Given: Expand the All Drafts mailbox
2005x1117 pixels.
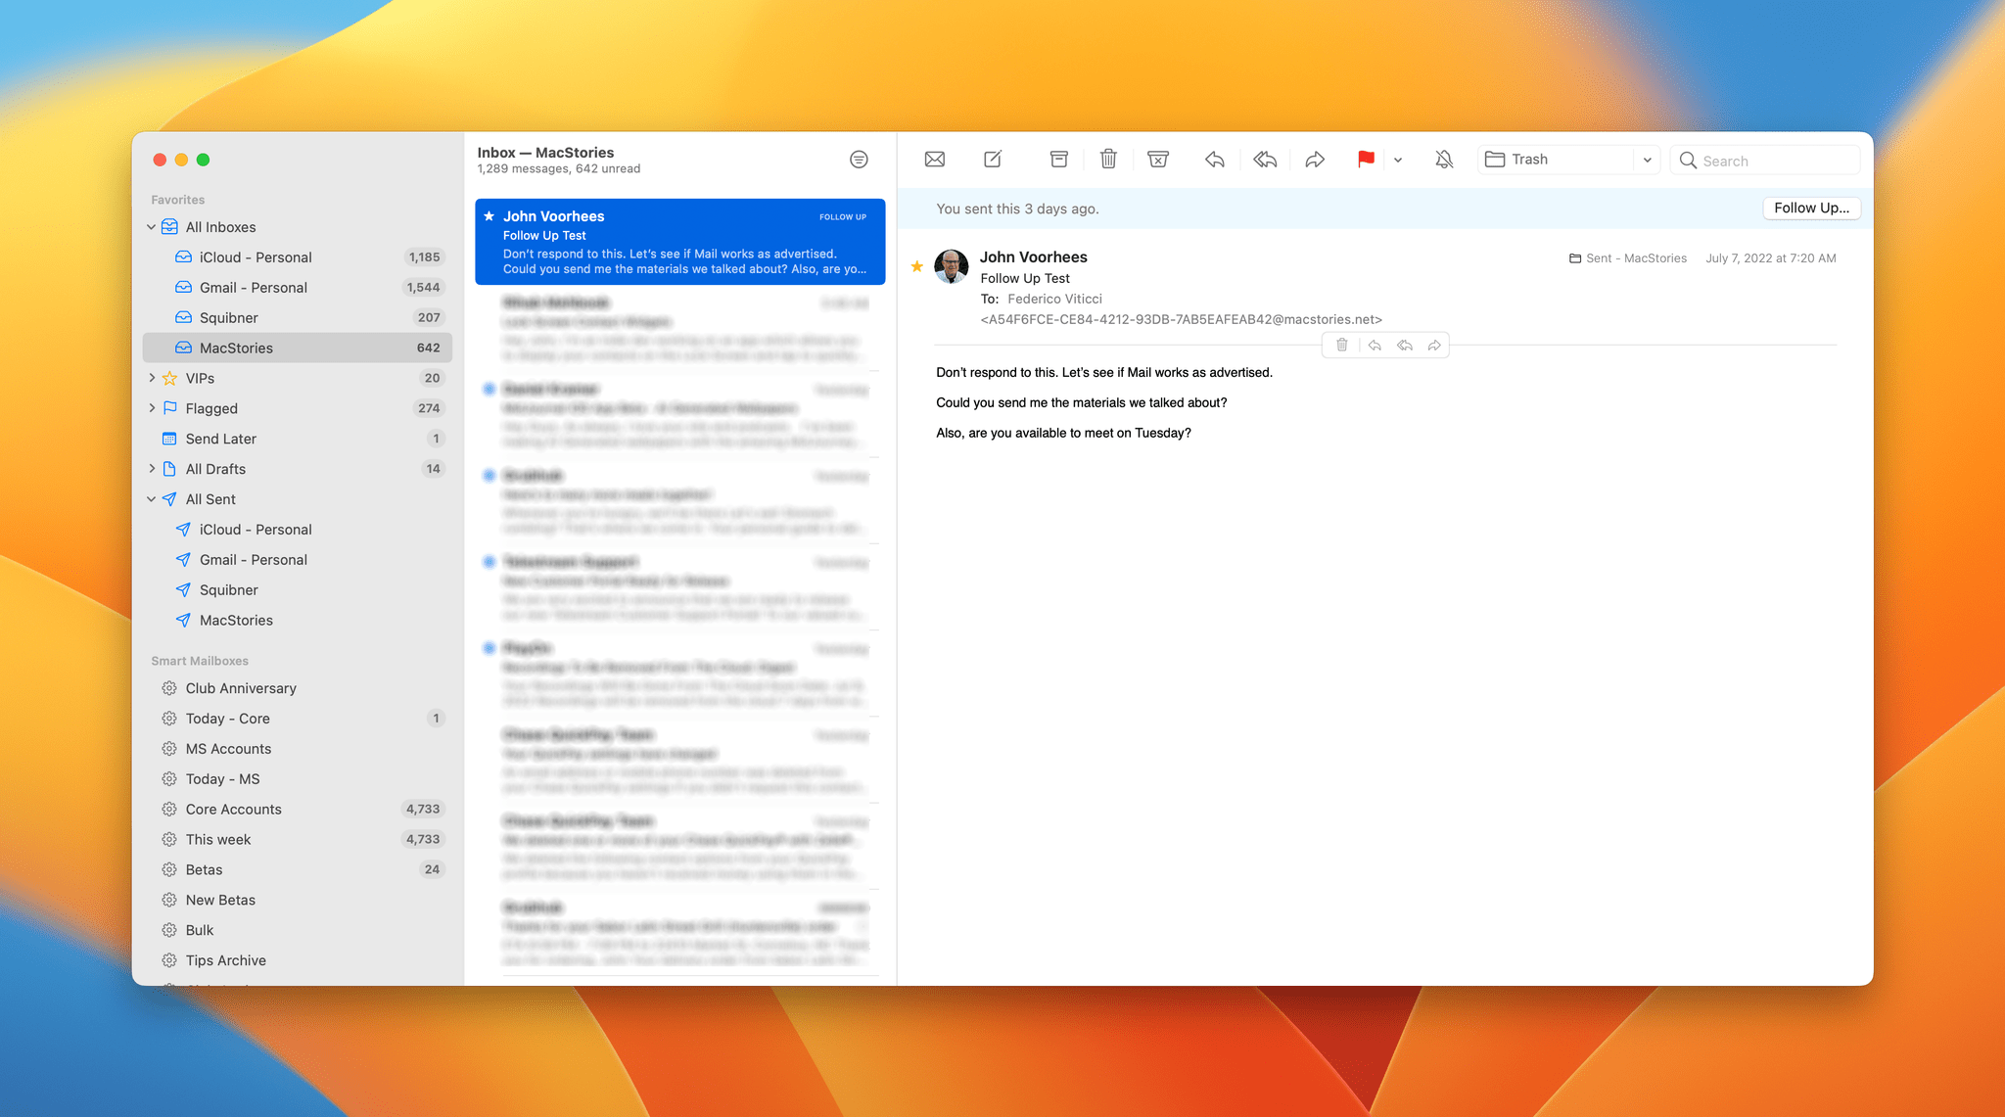Looking at the screenshot, I should tap(152, 469).
